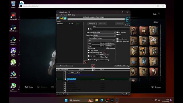Toggle the CopyOnWrite checkbox
This screenshot has width=183, height=103.
[x=89, y=50]
